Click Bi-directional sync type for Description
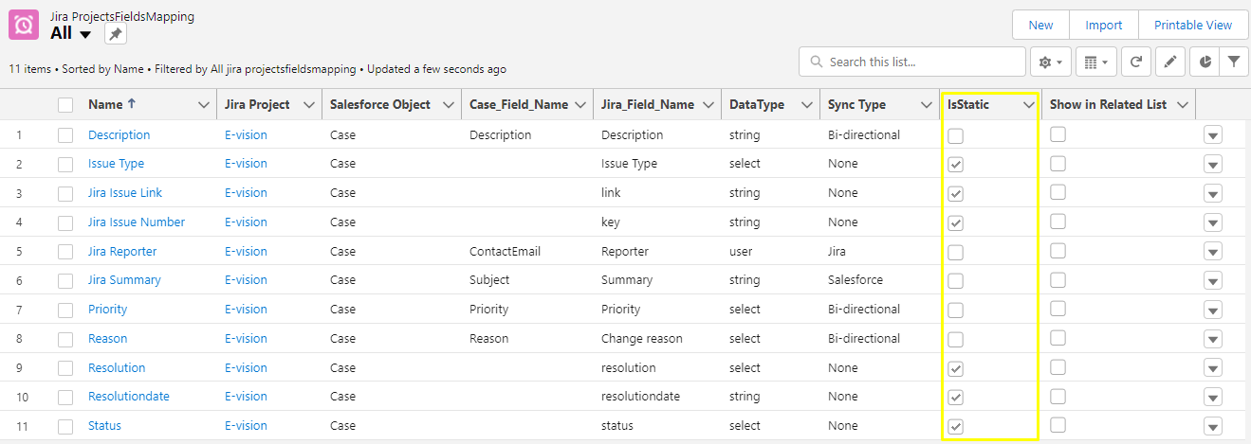Screen dimensions: 1251x444 point(864,135)
